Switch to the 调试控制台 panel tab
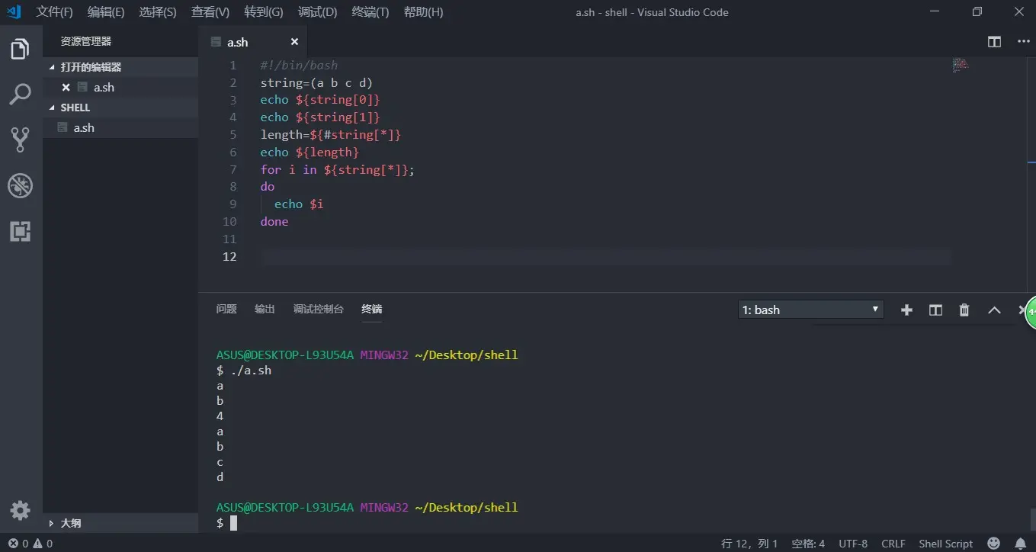Screen dimensions: 1036x552 (319, 309)
